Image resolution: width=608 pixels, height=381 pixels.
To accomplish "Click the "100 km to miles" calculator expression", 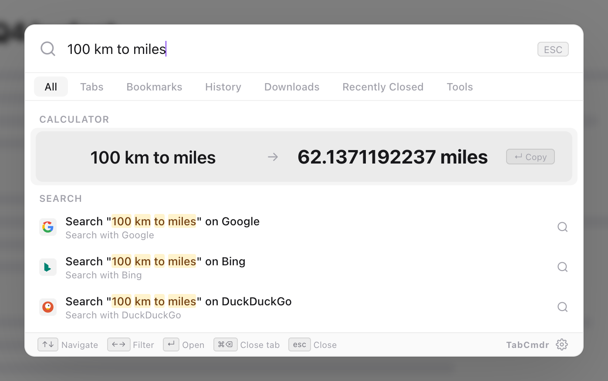I will click(x=153, y=157).
